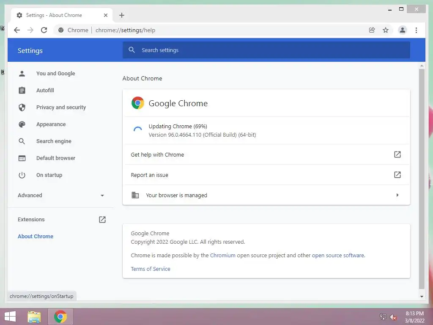Click the Copyright 2022 Google LLC text
Viewport: 433px width, 325px height.
coord(188,242)
